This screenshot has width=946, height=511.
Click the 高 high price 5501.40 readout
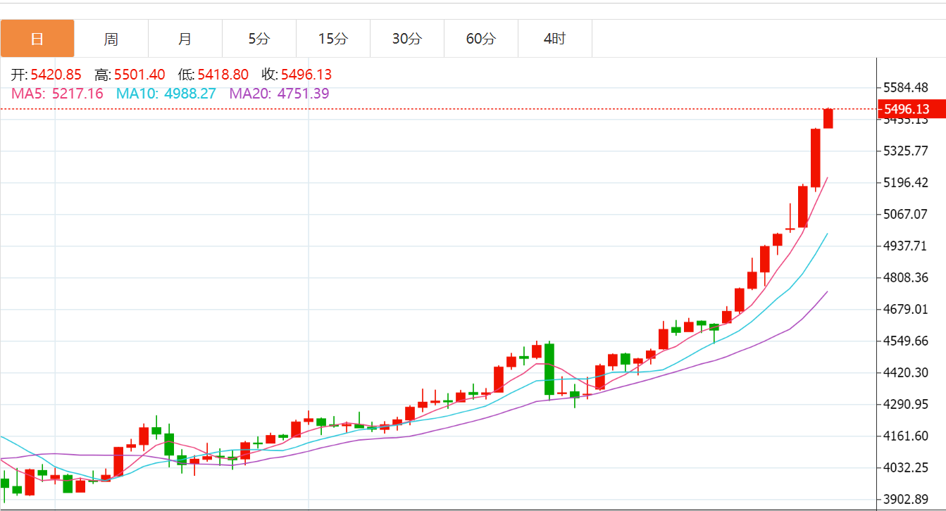[x=130, y=75]
